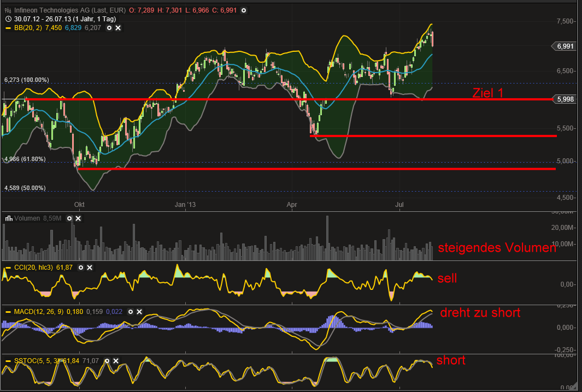Click the Jul label on the time axis
Screen dimensions: 582x392
pos(399,205)
